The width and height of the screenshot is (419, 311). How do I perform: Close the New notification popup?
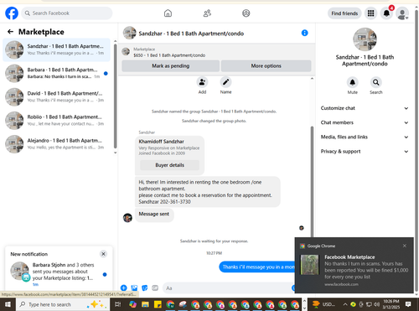click(103, 254)
